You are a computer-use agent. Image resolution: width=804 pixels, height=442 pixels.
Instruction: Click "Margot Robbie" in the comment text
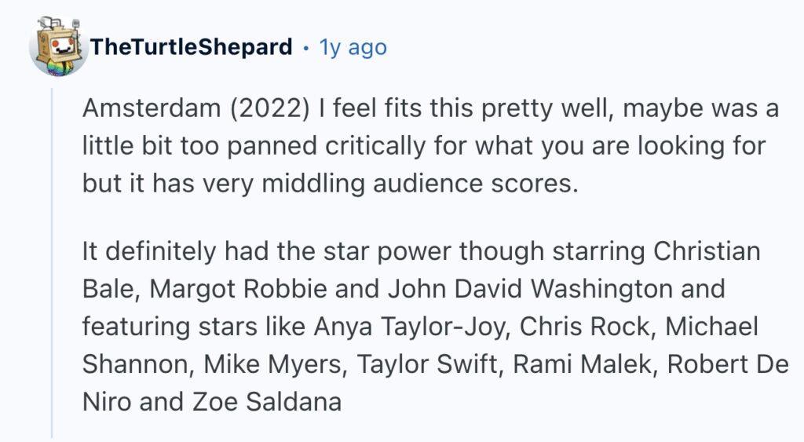point(239,289)
